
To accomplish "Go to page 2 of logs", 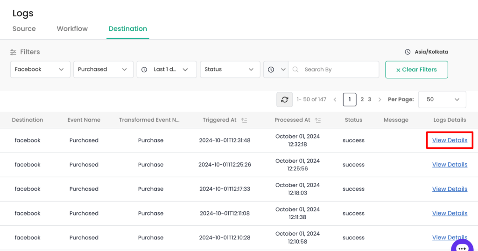I will (362, 100).
